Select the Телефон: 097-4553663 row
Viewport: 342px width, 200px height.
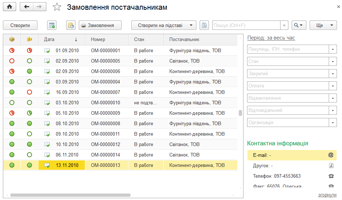[292, 176]
